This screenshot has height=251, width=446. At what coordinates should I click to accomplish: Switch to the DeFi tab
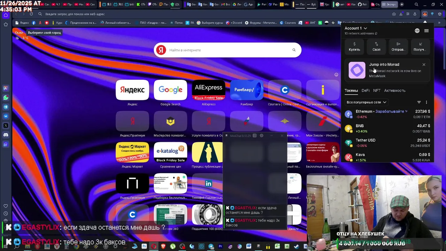(x=366, y=91)
